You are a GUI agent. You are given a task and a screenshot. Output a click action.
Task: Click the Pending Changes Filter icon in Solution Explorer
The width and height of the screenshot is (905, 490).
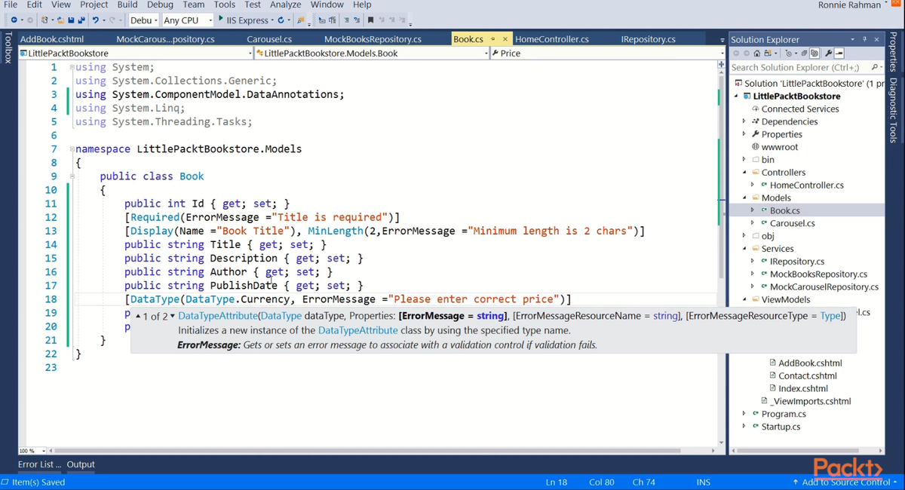[788, 54]
